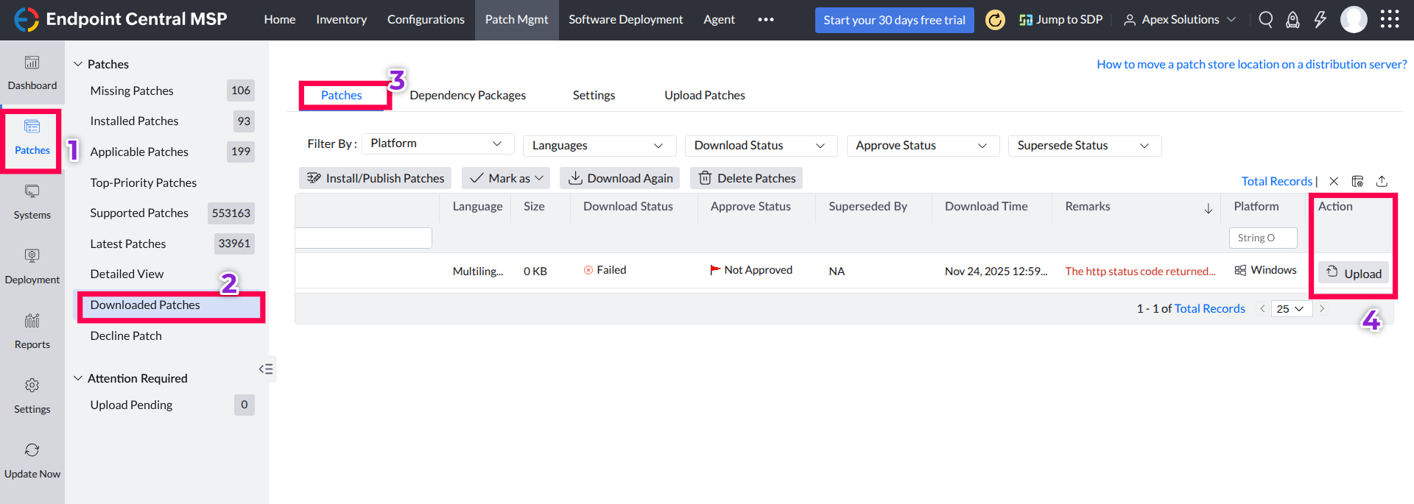The height and width of the screenshot is (504, 1414).
Task: Open Inventory in top menu
Action: tap(341, 20)
